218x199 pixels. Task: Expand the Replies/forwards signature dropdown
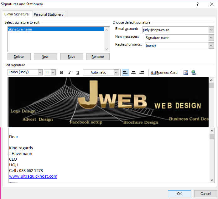[x=211, y=46]
